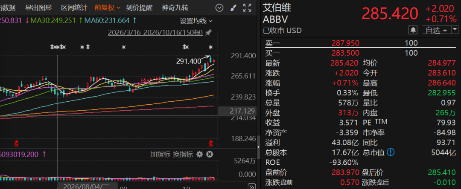Viewport: 461px width, 189px height.
Task: Select the 买一 bid price 283.500
Action: click(x=345, y=53)
